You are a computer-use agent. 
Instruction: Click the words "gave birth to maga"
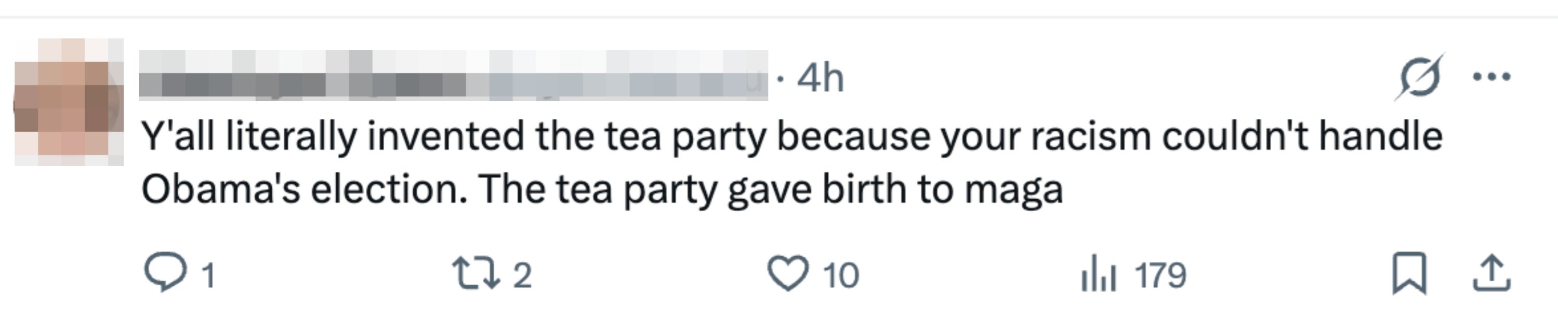pos(894,189)
